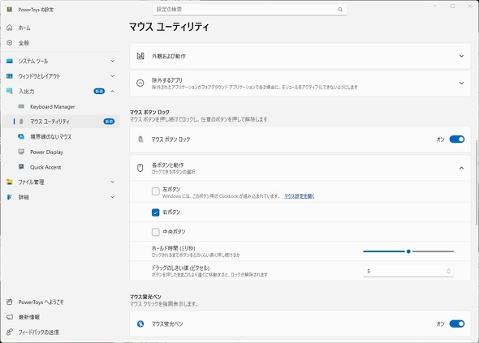Screen dimensions: 479x343
Task: Click the 外観および動作 card icon
Action: (140, 56)
